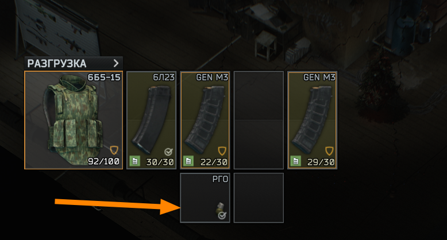Select the 6Л23 magazine item
This screenshot has width=447, height=240.
(x=151, y=120)
